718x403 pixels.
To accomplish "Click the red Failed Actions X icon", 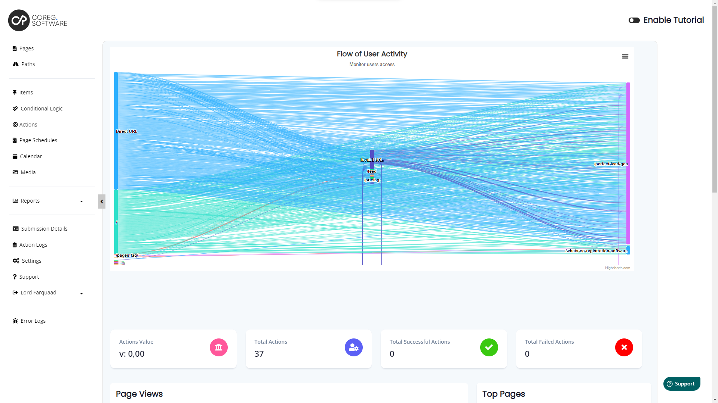I will coord(624,347).
